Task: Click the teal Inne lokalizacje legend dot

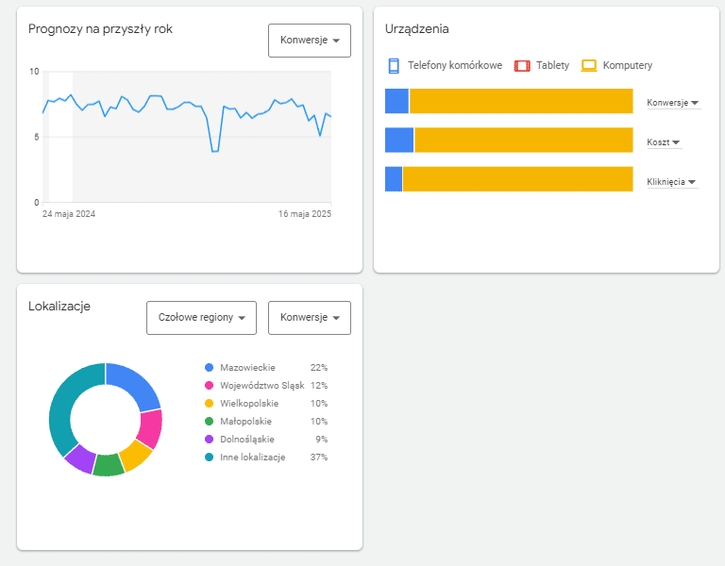Action: (209, 458)
